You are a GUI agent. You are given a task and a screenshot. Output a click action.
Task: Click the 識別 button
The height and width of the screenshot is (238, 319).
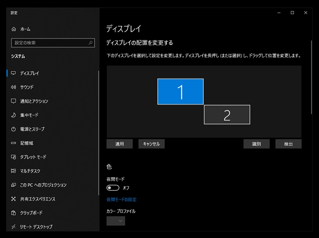click(x=257, y=144)
